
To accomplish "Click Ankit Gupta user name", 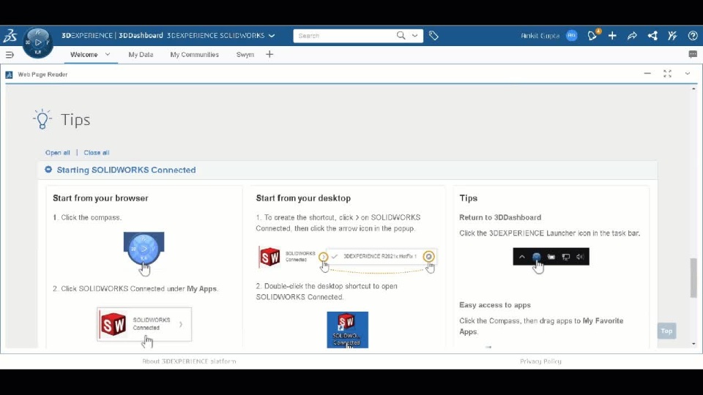I will (540, 35).
